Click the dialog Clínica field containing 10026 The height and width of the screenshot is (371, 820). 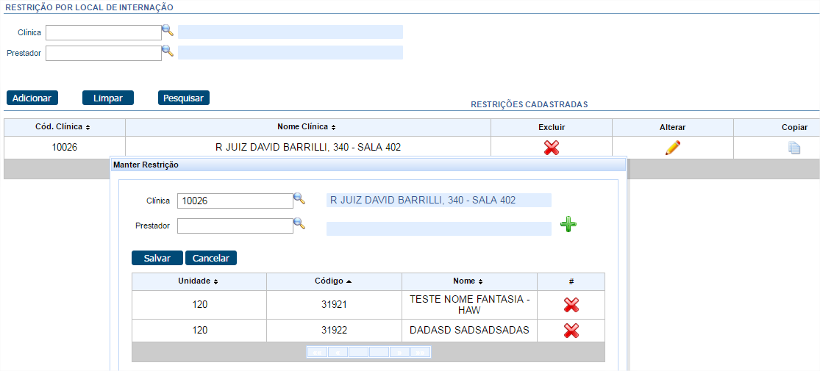coord(235,201)
